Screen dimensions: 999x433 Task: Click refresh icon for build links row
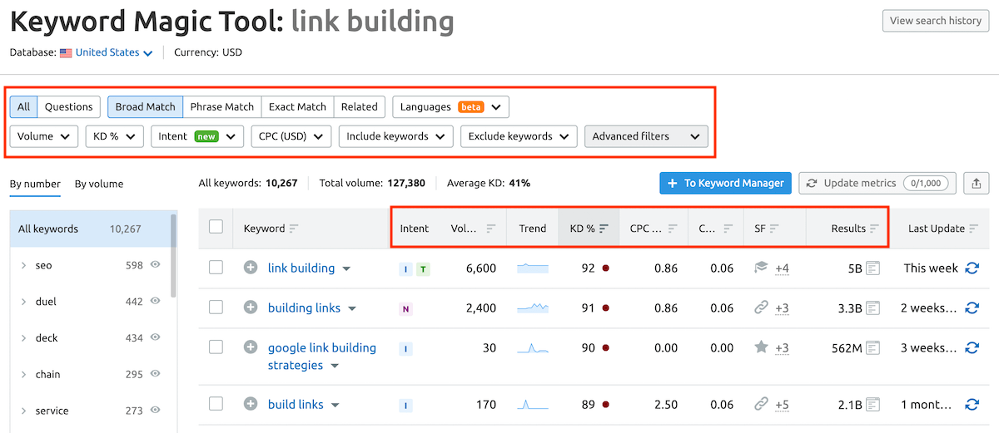pyautogui.click(x=972, y=405)
